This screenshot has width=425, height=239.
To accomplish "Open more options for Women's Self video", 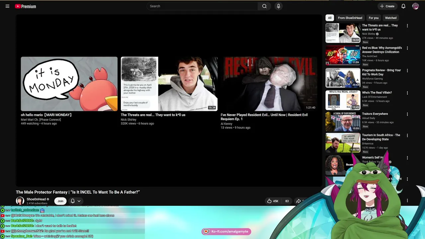I will 407,158.
